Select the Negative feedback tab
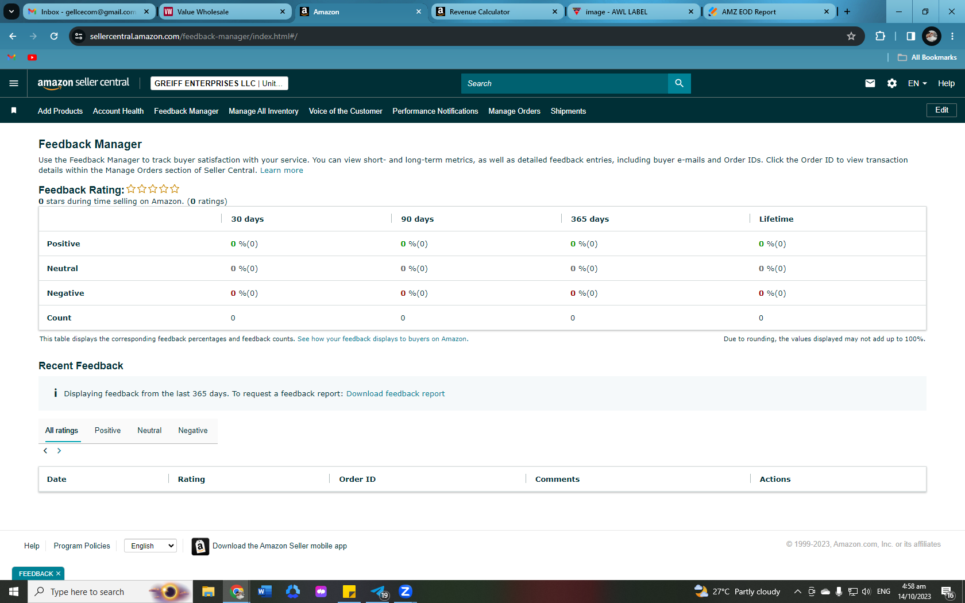The width and height of the screenshot is (965, 603). (193, 431)
